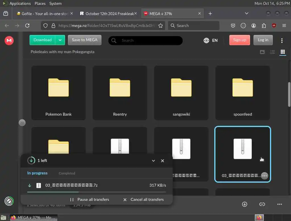The image size is (291, 221).
Task: Click the date and time clock
Action: [x=272, y=3]
